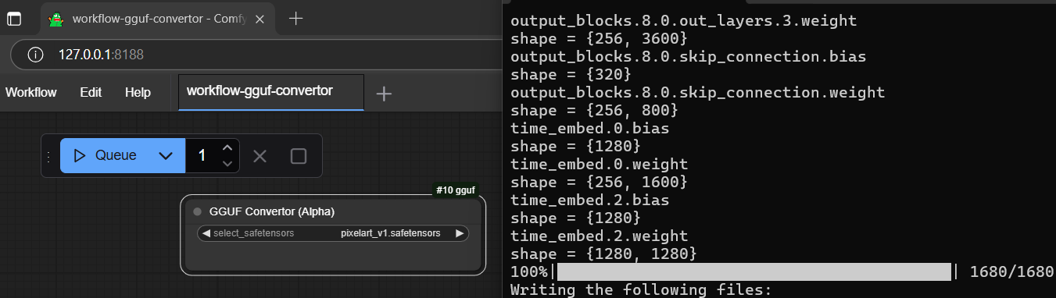Click the square icon next to cancel X
Image resolution: width=1056 pixels, height=298 pixels.
[x=299, y=156]
